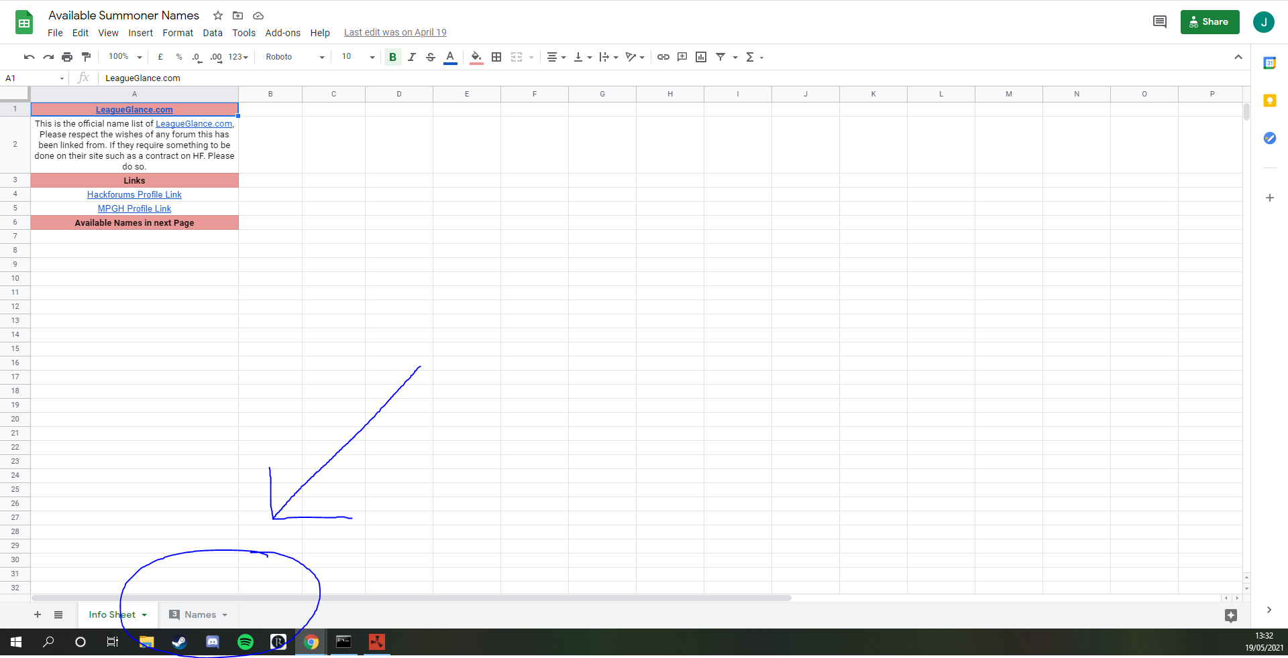Click the insert link icon

click(x=663, y=57)
